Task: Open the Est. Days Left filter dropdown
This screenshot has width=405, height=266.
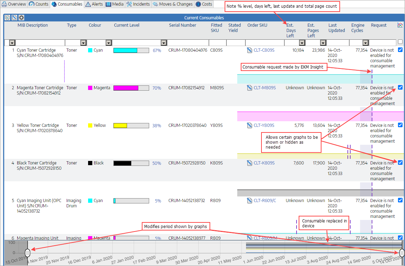Action: tap(302, 43)
